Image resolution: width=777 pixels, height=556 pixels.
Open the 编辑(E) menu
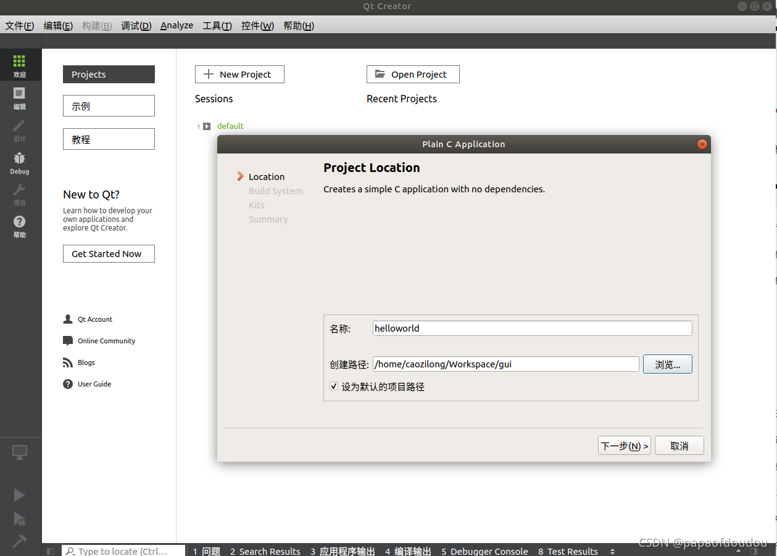tap(58, 26)
